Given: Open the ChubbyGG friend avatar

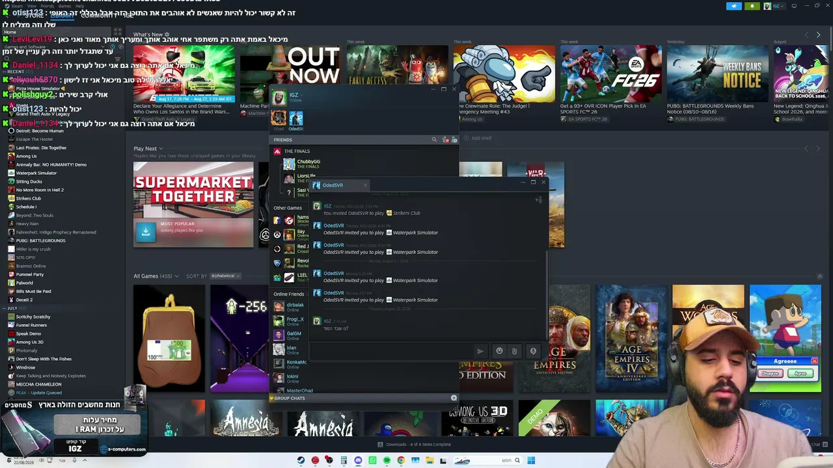Looking at the screenshot, I should [x=289, y=164].
